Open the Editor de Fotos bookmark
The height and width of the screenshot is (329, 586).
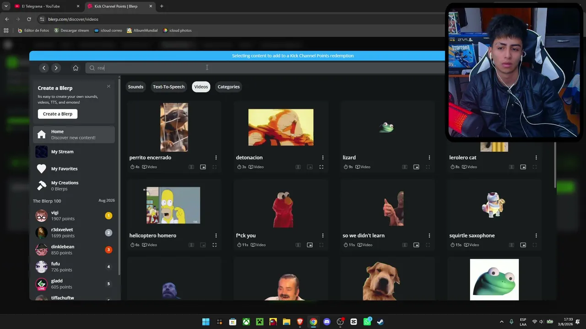(33, 31)
